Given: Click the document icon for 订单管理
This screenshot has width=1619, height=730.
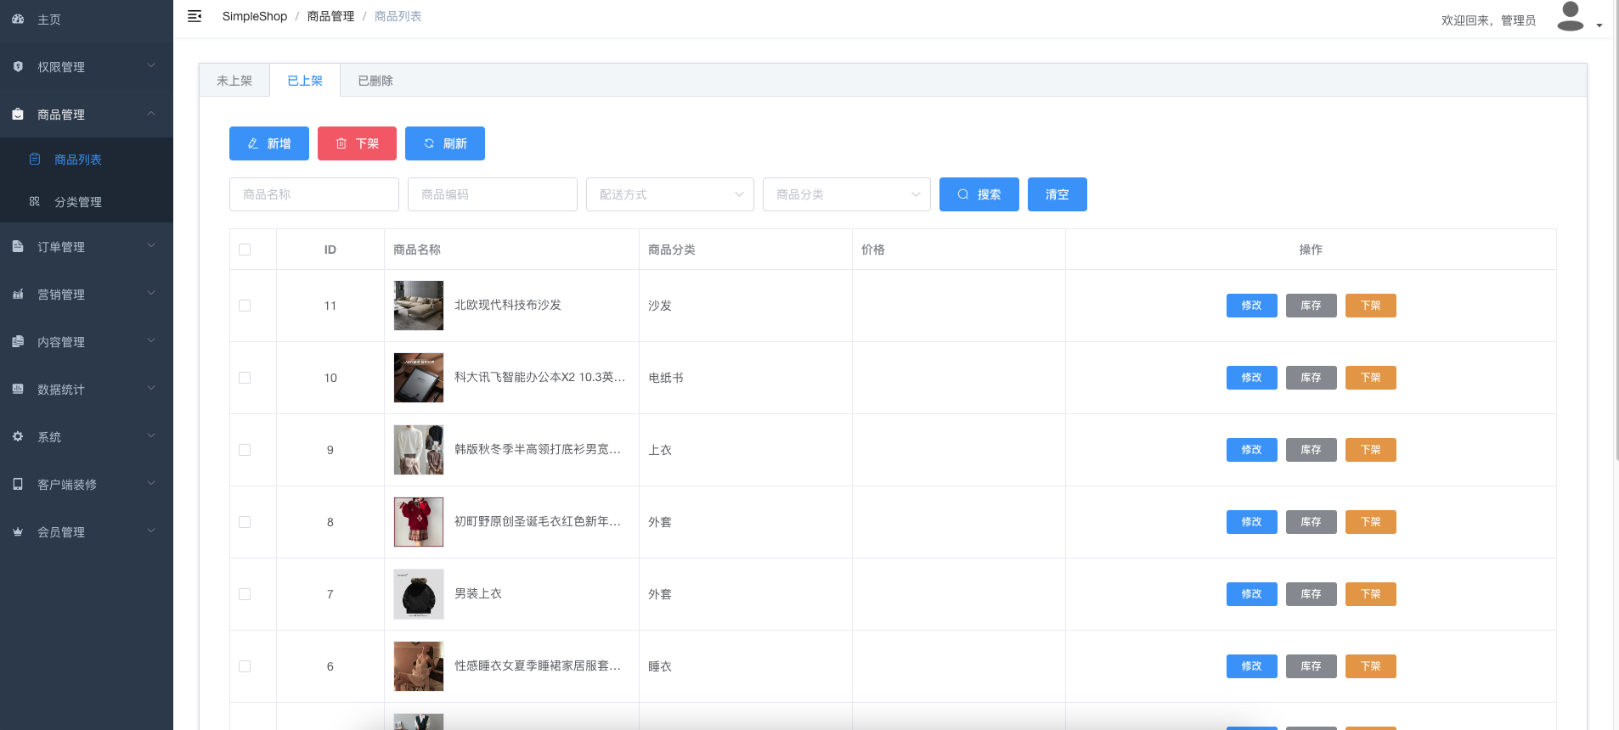Looking at the screenshot, I should [x=18, y=246].
